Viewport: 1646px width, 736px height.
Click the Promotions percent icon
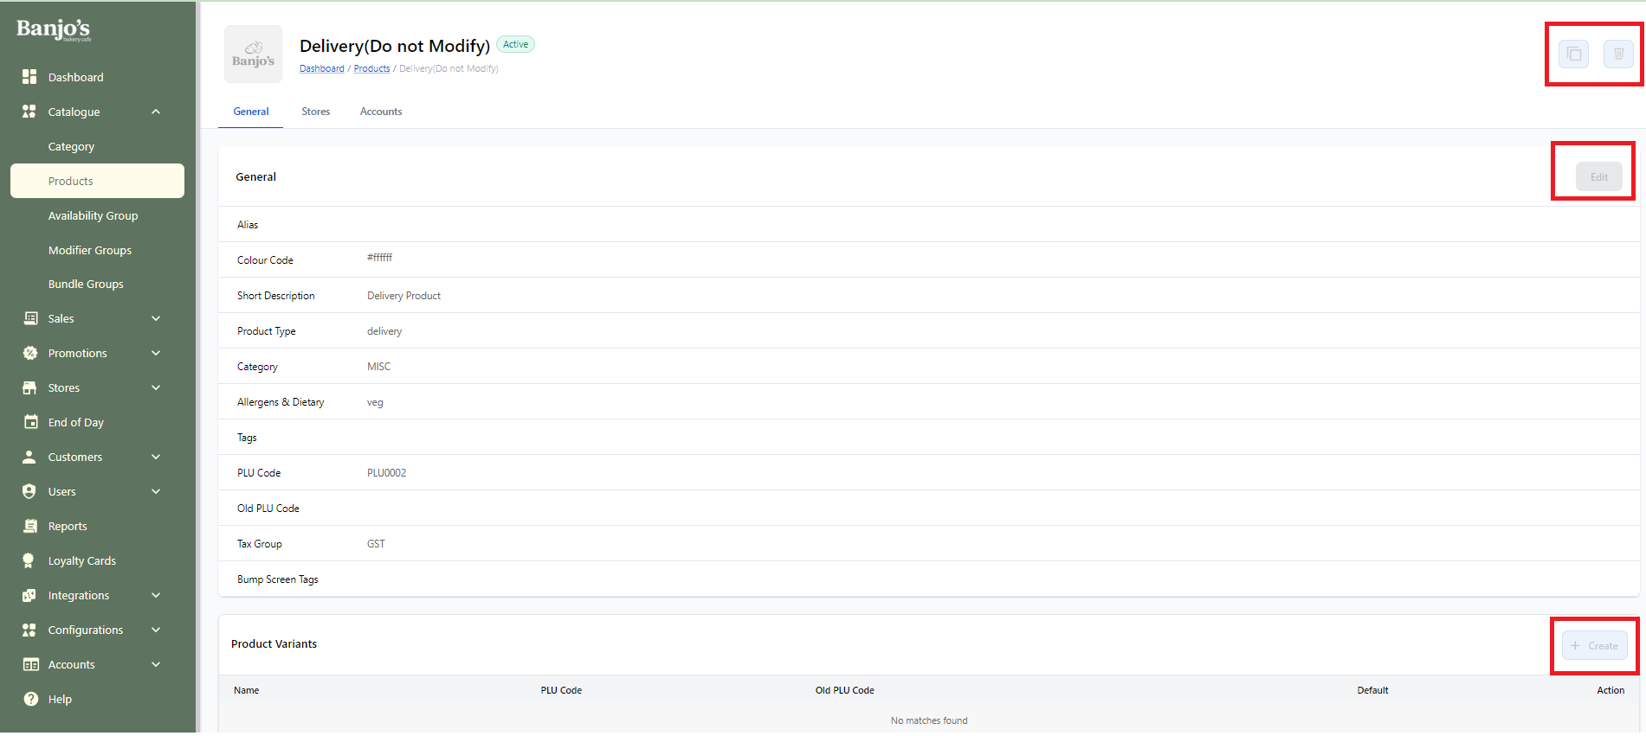pyautogui.click(x=30, y=353)
